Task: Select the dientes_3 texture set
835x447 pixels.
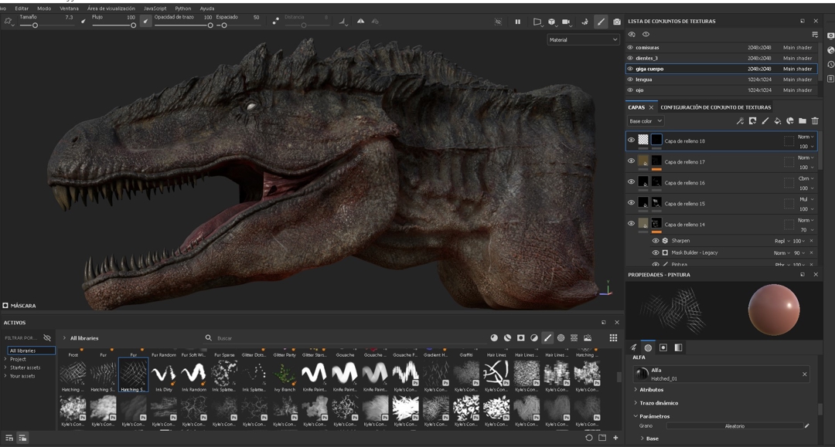Action: point(647,58)
